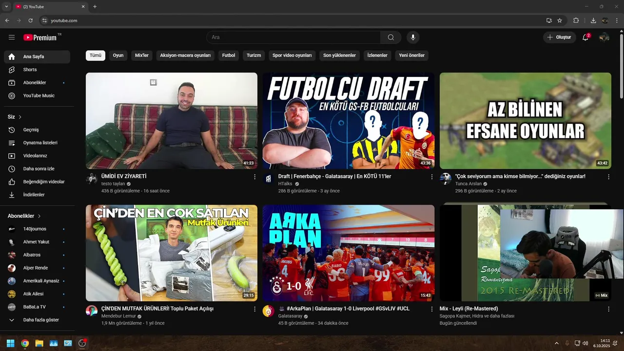This screenshot has width=624, height=351.
Task: Open YouTube Music from sidebar
Action: coord(37,96)
